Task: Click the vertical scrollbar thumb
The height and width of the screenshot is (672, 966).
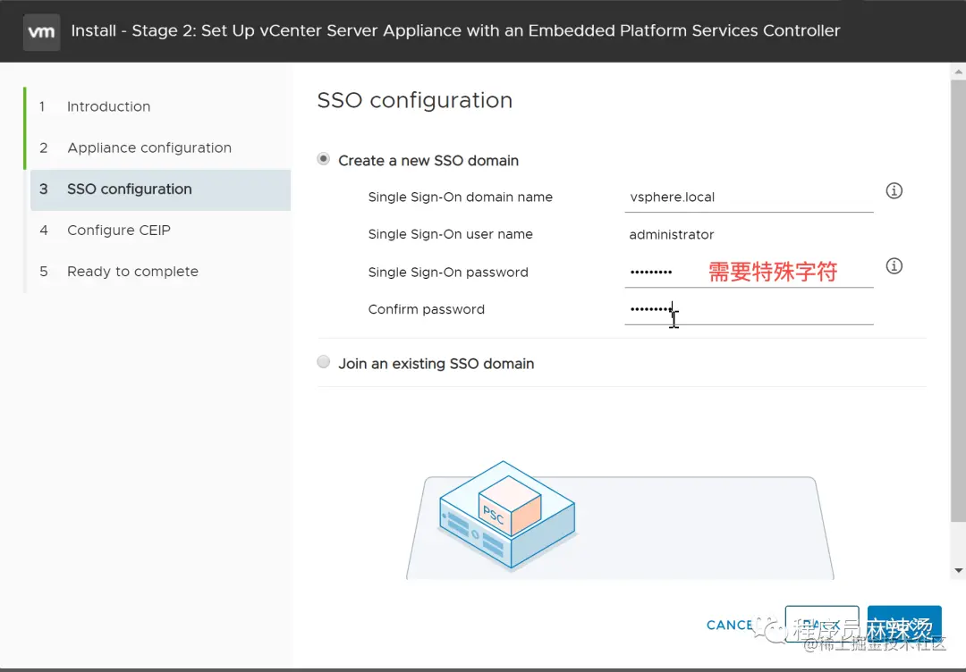Action: tap(958, 300)
